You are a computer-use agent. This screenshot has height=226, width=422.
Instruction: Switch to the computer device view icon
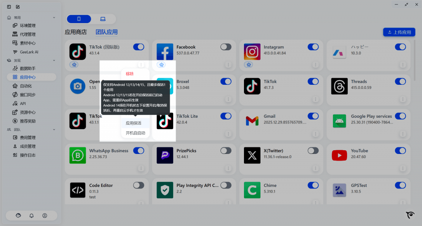[103, 19]
